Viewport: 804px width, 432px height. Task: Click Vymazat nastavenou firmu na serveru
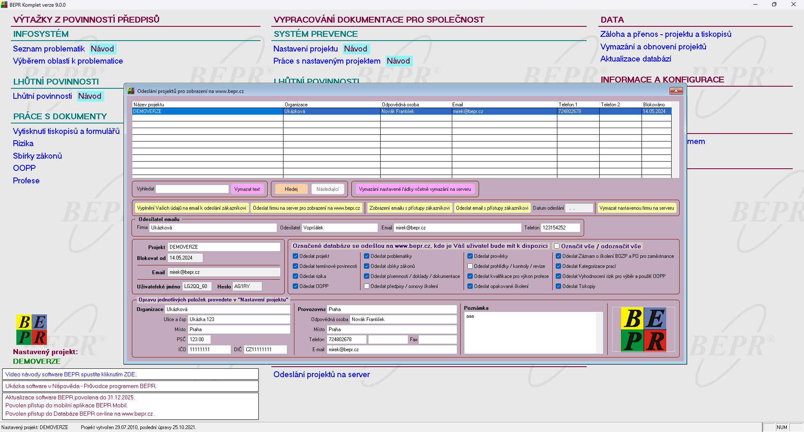636,208
